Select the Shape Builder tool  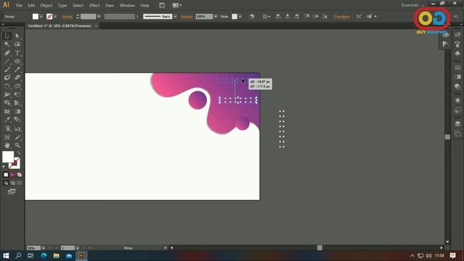pyautogui.click(x=7, y=103)
